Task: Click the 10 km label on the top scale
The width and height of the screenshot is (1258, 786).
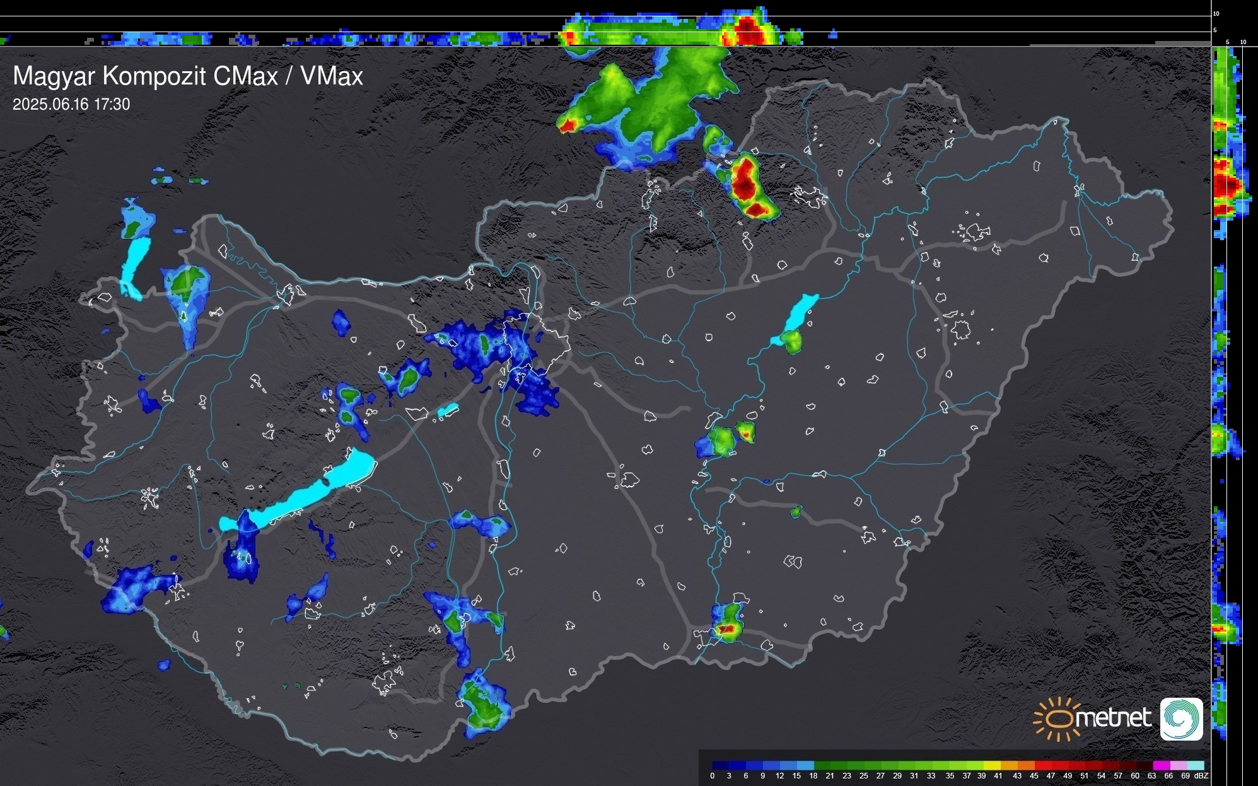Action: pyautogui.click(x=1216, y=13)
